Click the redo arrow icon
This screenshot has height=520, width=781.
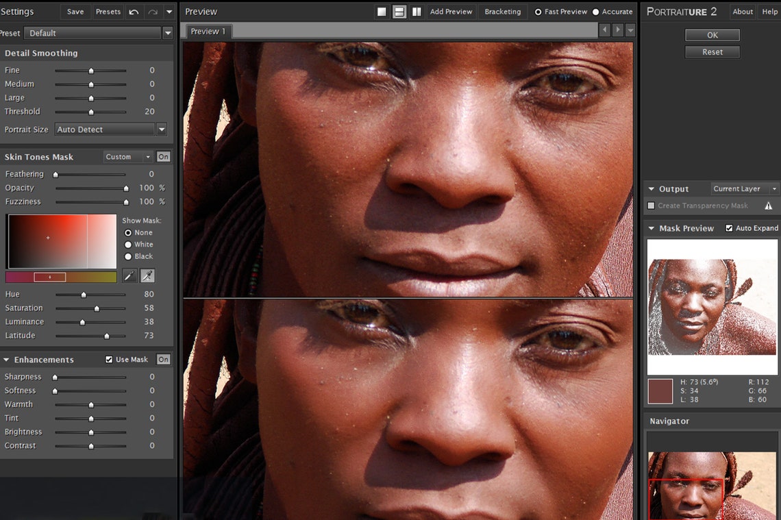click(x=152, y=12)
